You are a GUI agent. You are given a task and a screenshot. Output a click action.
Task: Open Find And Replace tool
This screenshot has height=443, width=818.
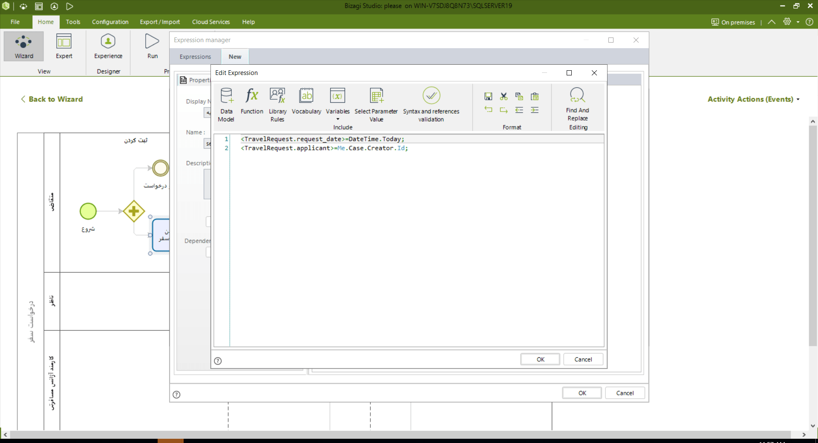(x=578, y=104)
